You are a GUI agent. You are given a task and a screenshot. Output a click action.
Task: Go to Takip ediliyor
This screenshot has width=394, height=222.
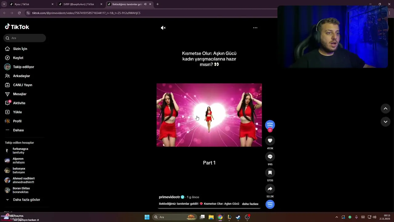click(24, 67)
